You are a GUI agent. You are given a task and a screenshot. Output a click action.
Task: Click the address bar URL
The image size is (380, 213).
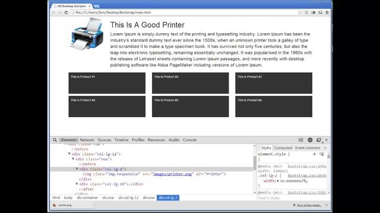113,12
